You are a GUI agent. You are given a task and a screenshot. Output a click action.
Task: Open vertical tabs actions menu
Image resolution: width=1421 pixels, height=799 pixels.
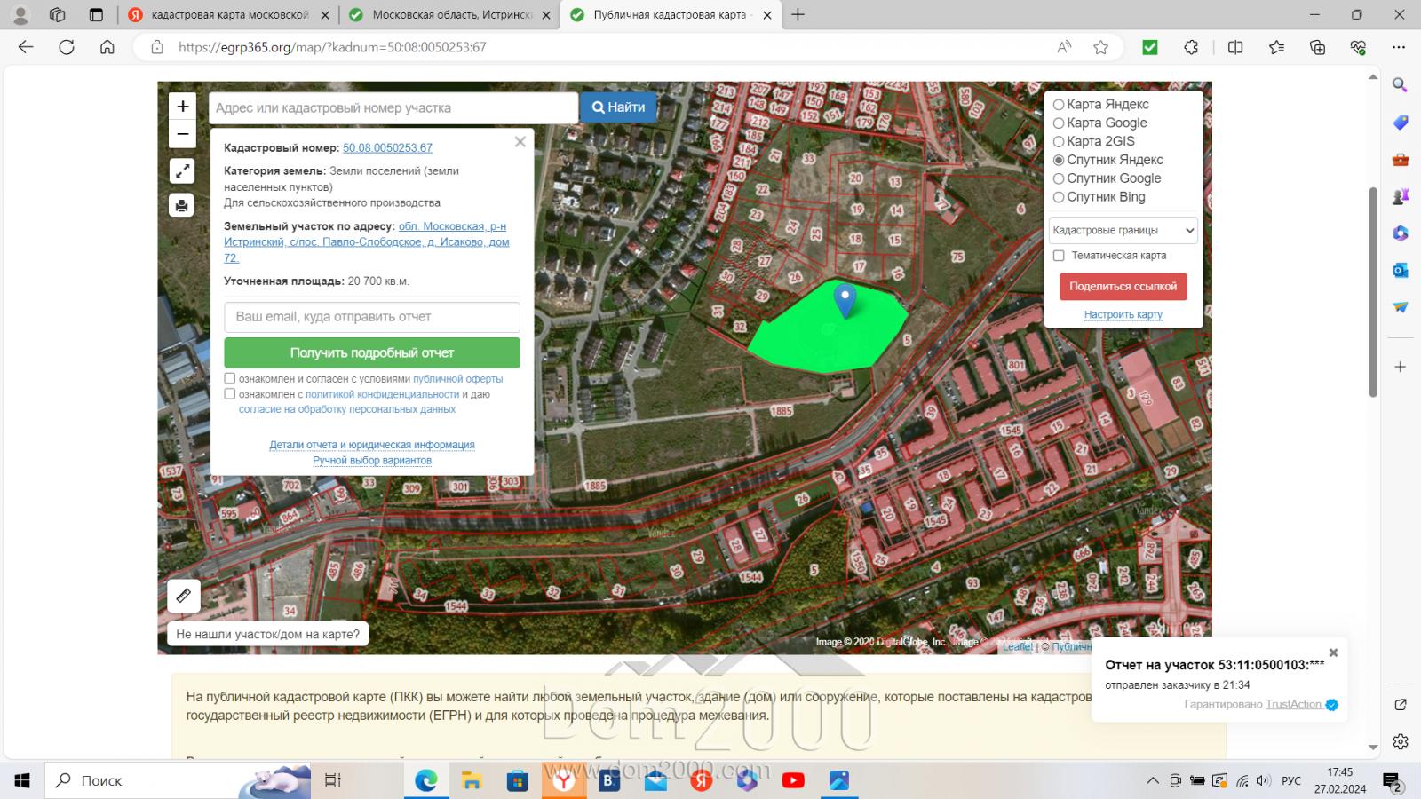(97, 14)
